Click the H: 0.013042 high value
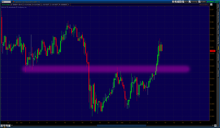220x128 pixels. click(36, 5)
